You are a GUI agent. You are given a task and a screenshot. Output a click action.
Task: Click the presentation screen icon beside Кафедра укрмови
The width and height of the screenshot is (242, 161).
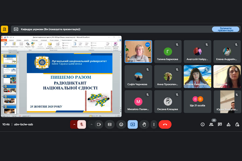click(16, 29)
